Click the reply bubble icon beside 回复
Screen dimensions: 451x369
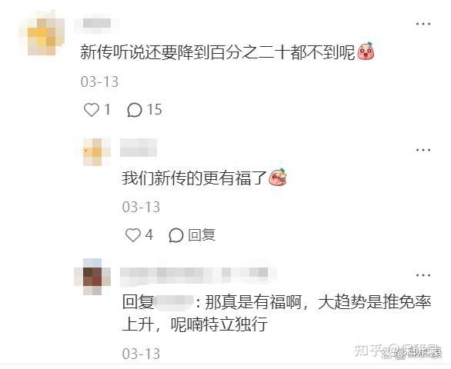click(175, 235)
